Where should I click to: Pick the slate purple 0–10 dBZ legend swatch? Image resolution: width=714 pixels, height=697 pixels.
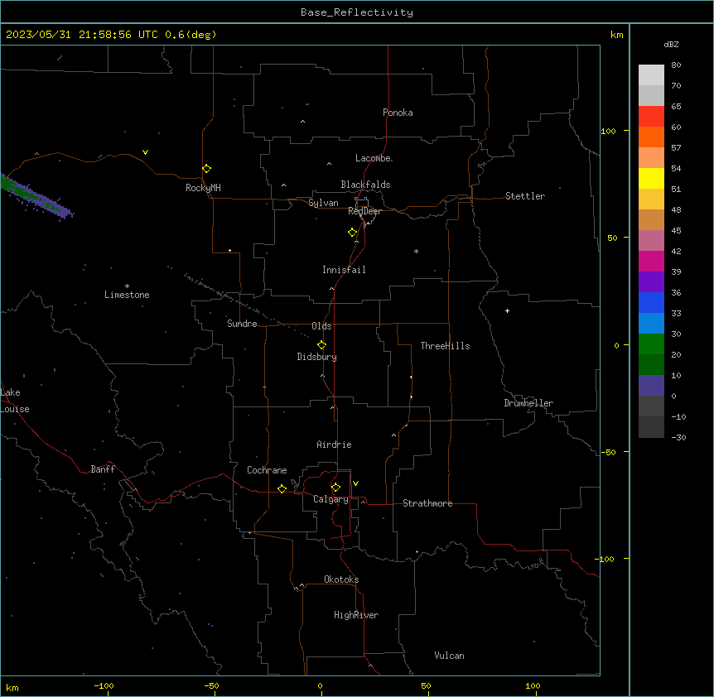tap(651, 386)
